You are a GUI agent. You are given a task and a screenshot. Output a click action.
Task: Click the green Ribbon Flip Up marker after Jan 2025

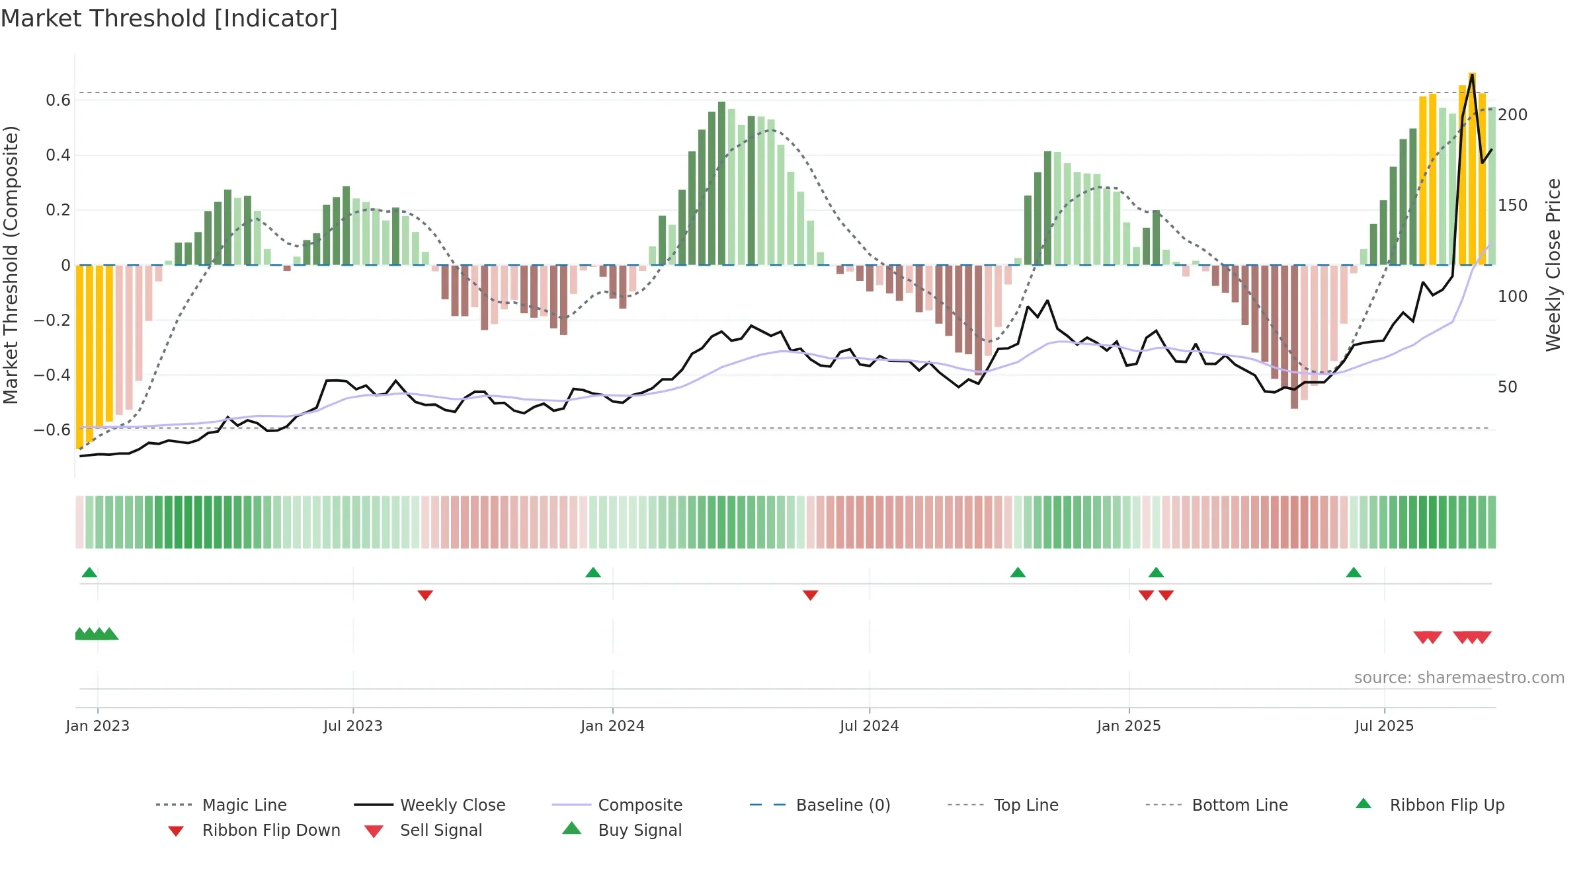[x=1156, y=572]
